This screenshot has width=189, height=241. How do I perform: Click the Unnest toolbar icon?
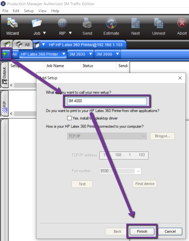coord(159,23)
